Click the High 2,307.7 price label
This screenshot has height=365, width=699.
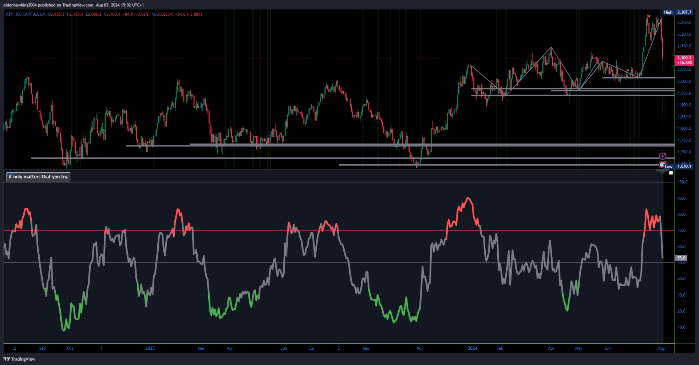pyautogui.click(x=679, y=12)
